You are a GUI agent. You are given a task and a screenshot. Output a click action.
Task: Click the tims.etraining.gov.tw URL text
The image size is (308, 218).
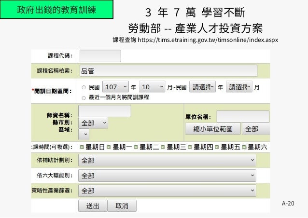[208, 40]
